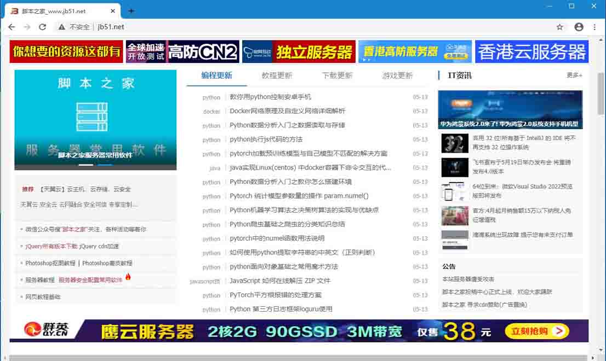The height and width of the screenshot is (361, 606).
Task: Open article Docker网络原理及自定义网络详细解析
Action: tap(287, 111)
